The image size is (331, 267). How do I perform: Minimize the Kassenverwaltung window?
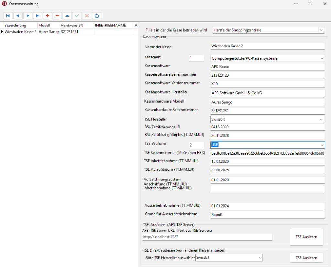tap(296, 4)
